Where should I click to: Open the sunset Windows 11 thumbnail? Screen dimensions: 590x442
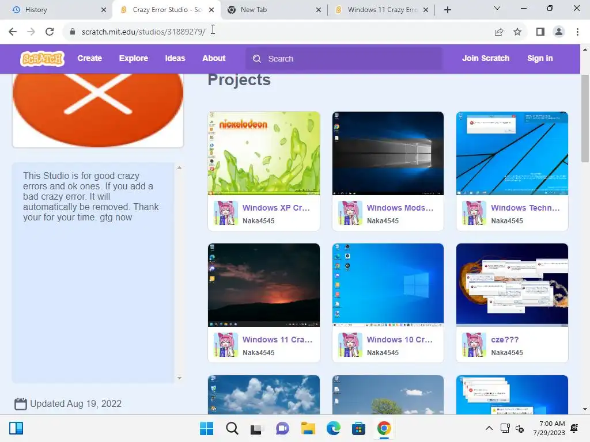pos(264,285)
